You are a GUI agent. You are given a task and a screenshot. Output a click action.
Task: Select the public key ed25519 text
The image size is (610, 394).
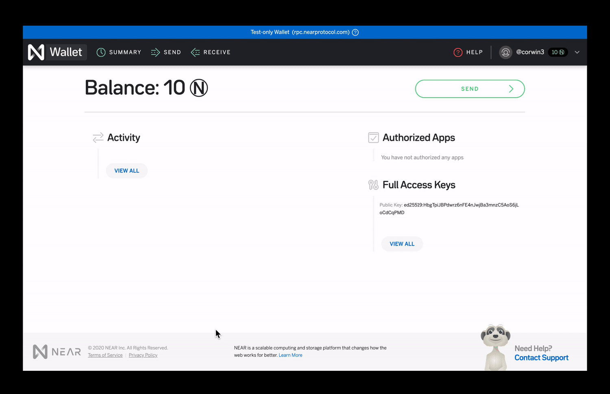click(449, 209)
